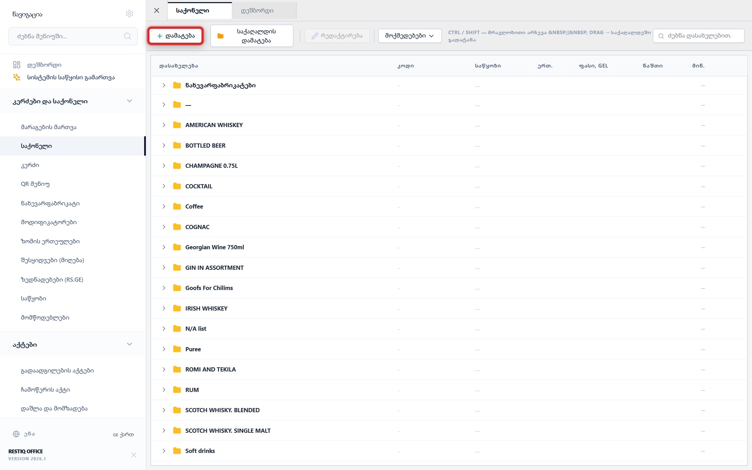Viewport: 752px width, 470px height.
Task: Expand the SCOTCH WHISKY. SINGLE MALT folder
Action: [x=164, y=431]
